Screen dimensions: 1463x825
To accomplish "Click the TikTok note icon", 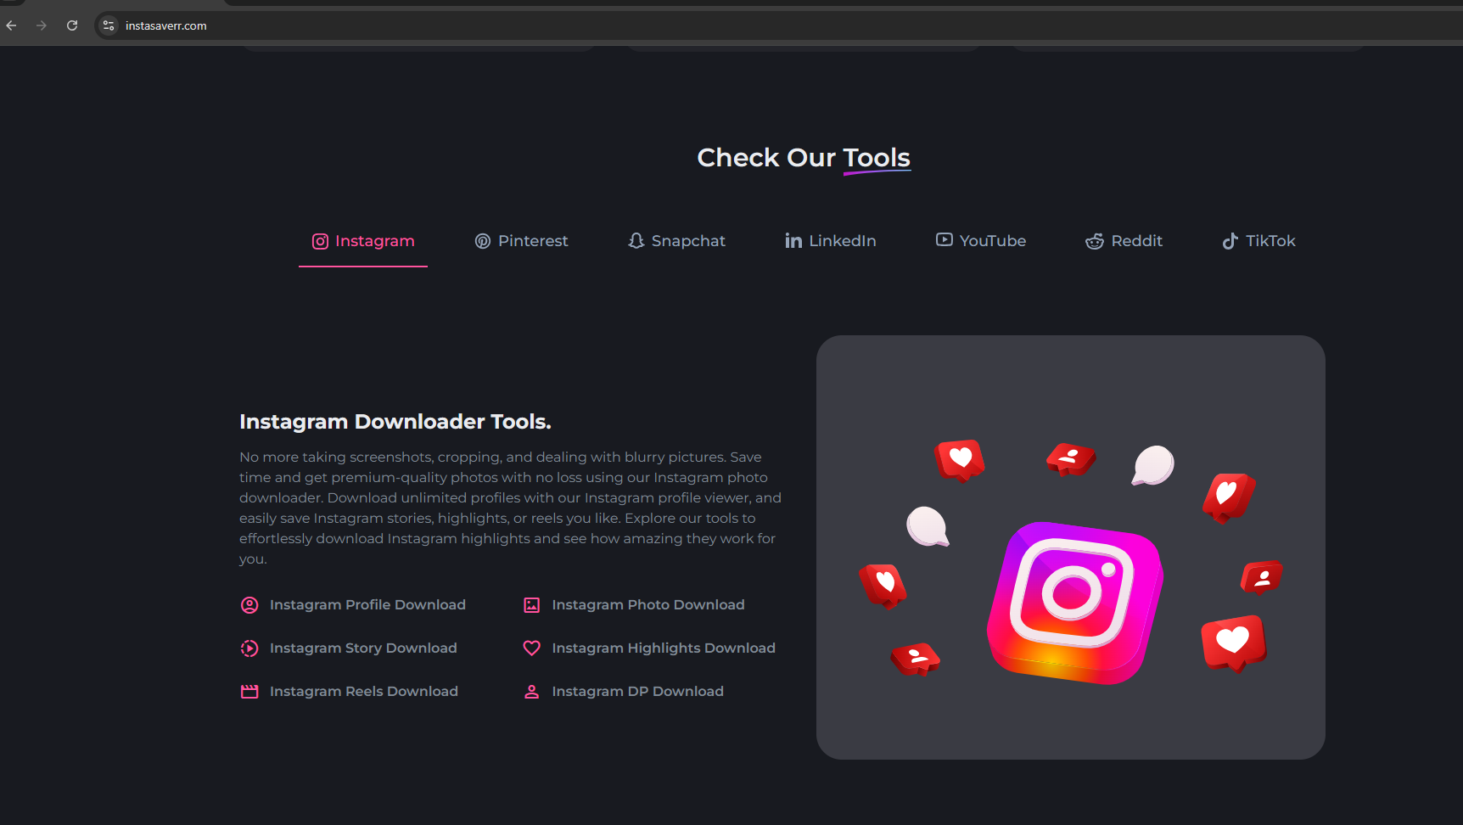I will click(x=1230, y=241).
